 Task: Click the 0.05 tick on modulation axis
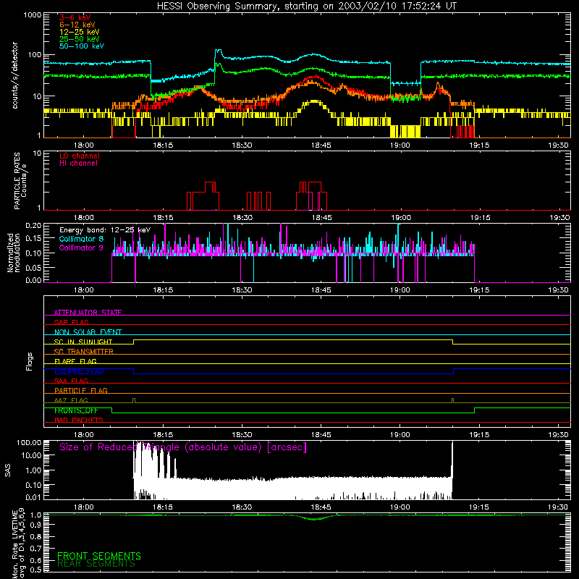[x=33, y=267]
